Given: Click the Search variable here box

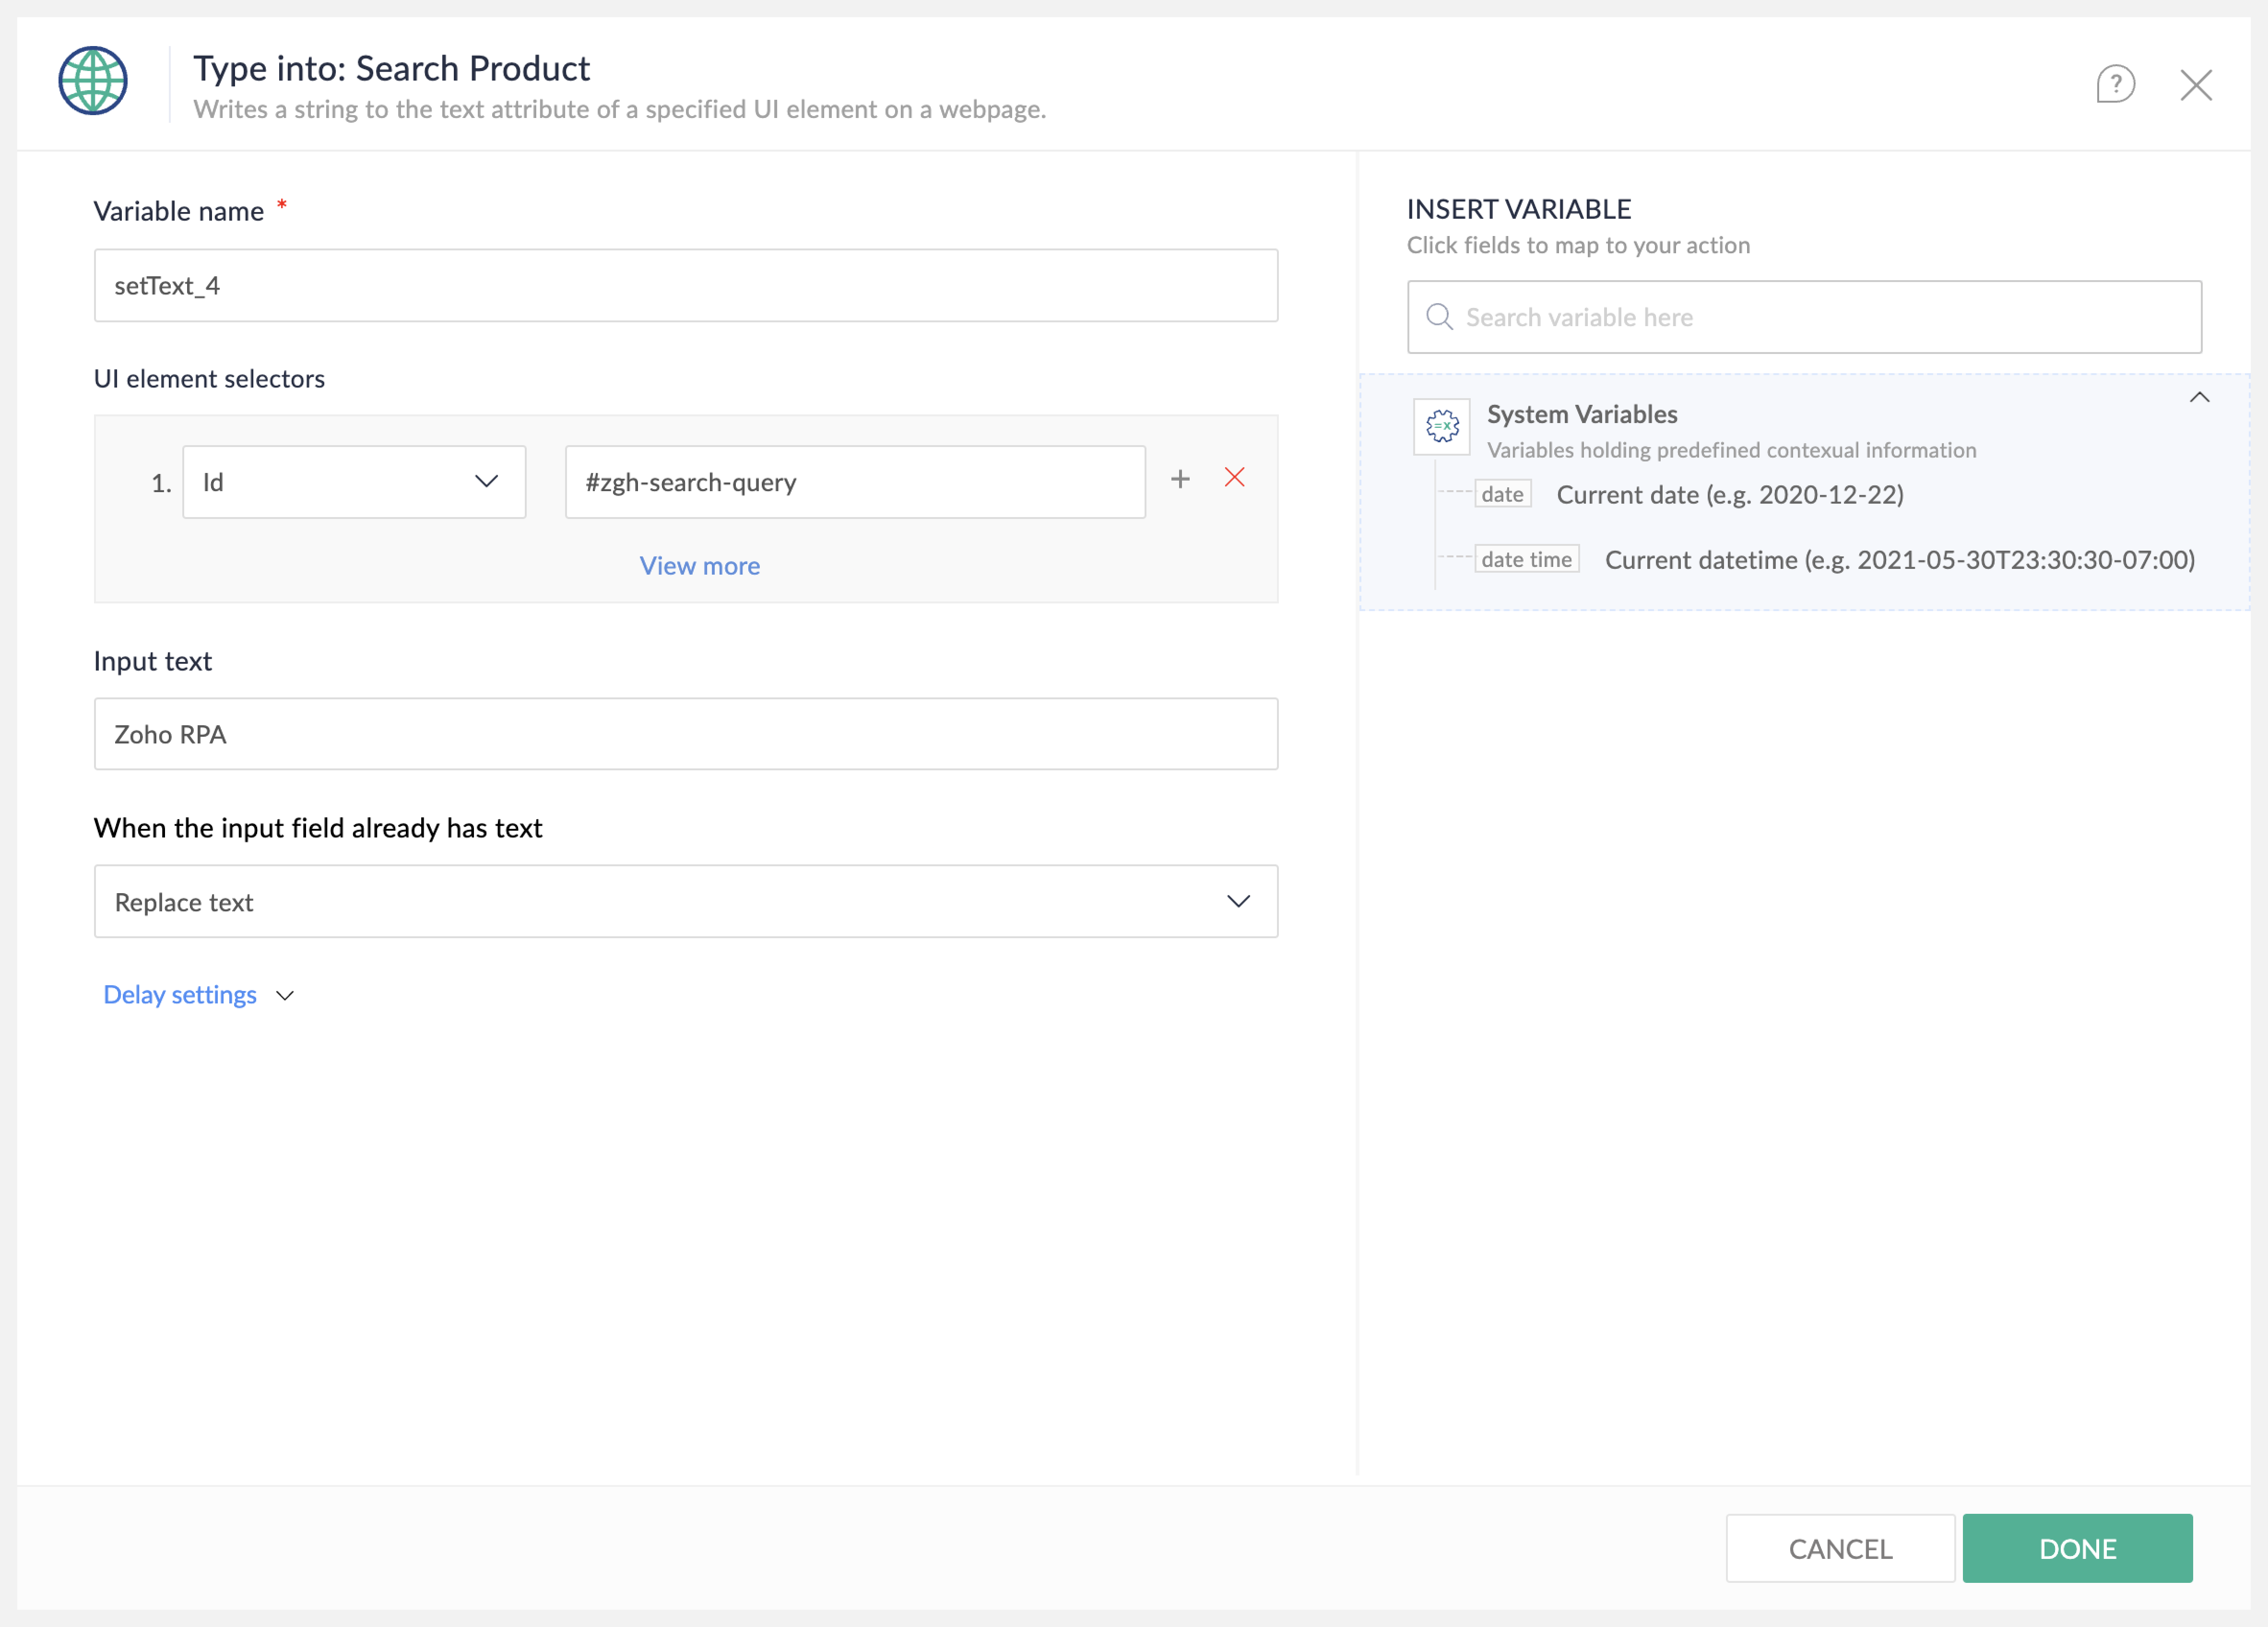Looking at the screenshot, I should [x=1804, y=317].
